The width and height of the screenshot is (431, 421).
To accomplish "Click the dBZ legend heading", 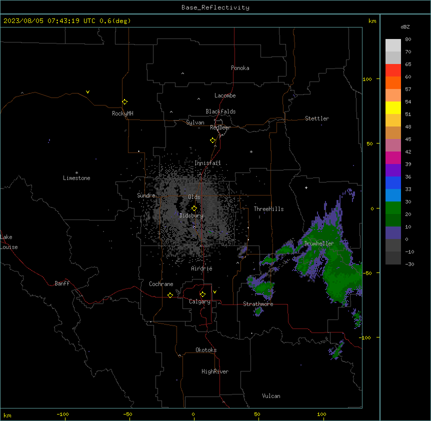I will click(x=405, y=26).
